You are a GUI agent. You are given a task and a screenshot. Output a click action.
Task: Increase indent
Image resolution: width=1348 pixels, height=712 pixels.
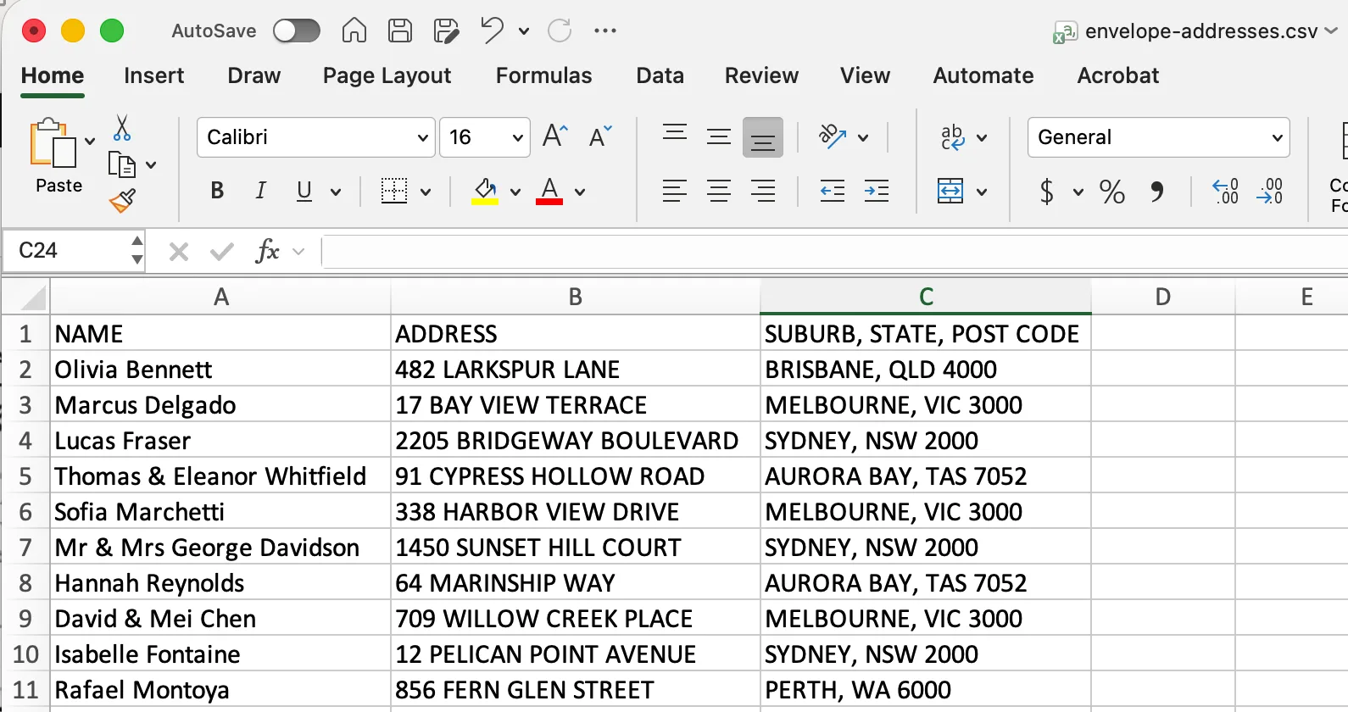click(877, 191)
